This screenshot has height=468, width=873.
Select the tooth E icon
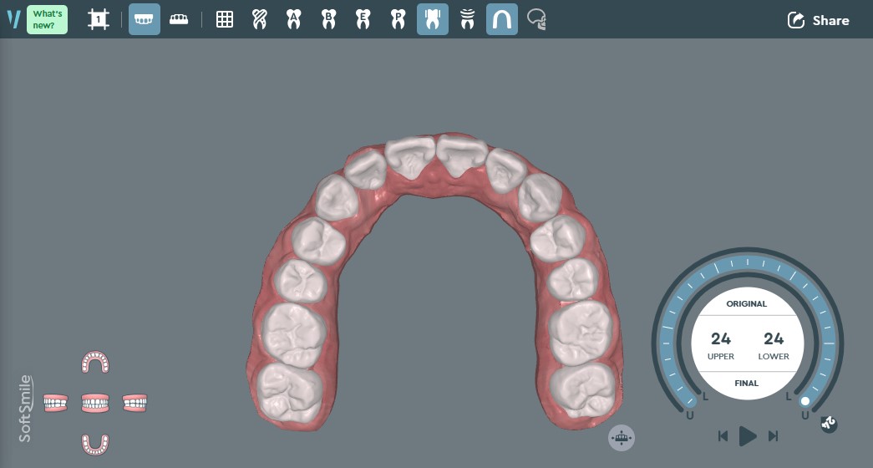(363, 19)
